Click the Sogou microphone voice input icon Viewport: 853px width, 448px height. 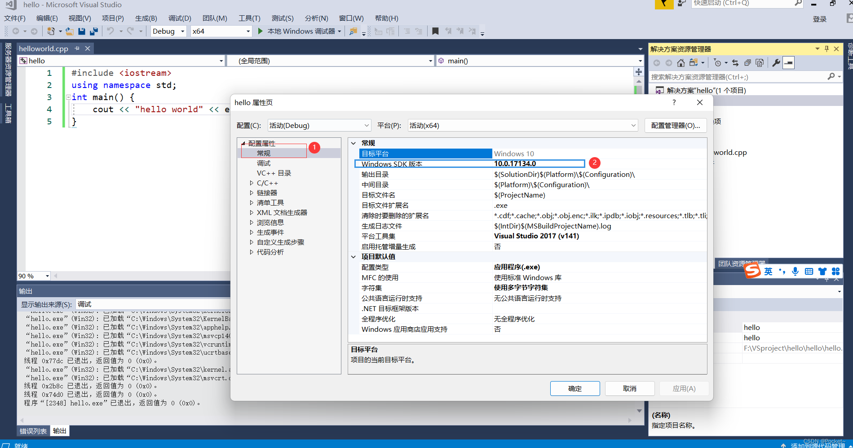795,271
